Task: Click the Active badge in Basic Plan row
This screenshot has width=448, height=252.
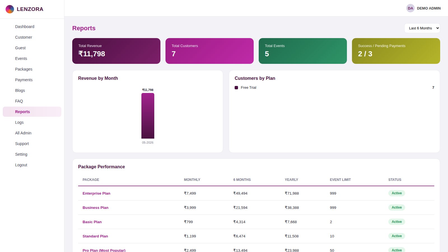Action: point(397,222)
